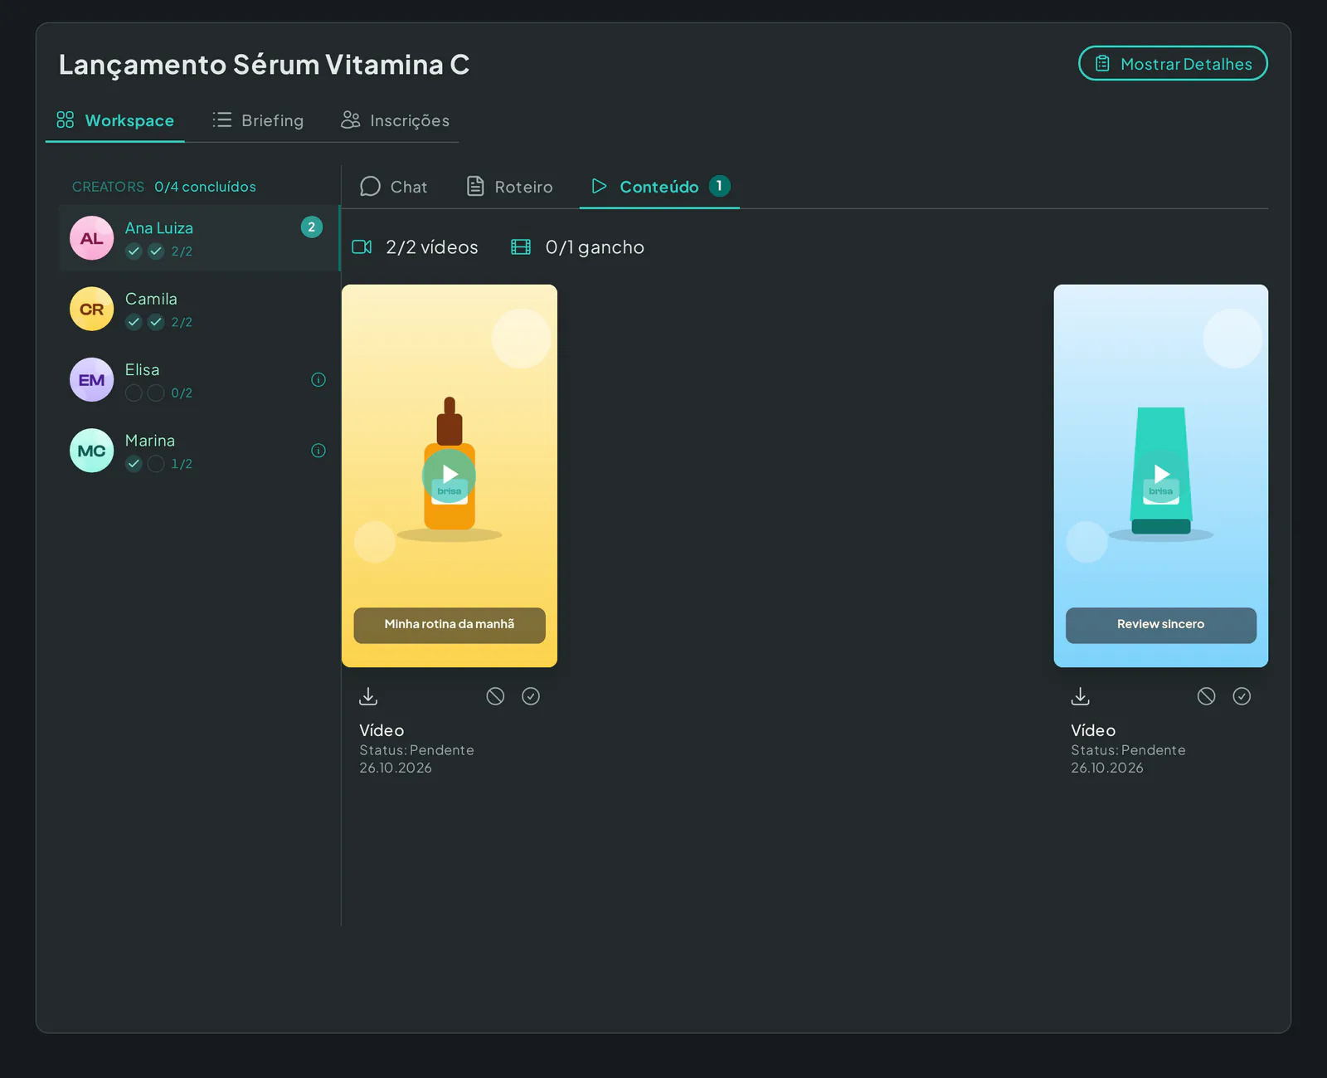Image resolution: width=1327 pixels, height=1078 pixels.
Task: Select creator Camila in the list
Action: 200,309
